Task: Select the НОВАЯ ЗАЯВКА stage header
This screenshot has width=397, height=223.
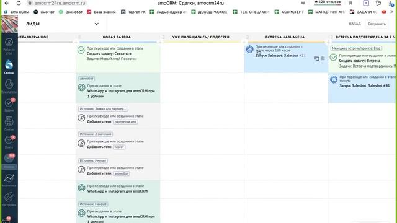Action: tap(117, 37)
